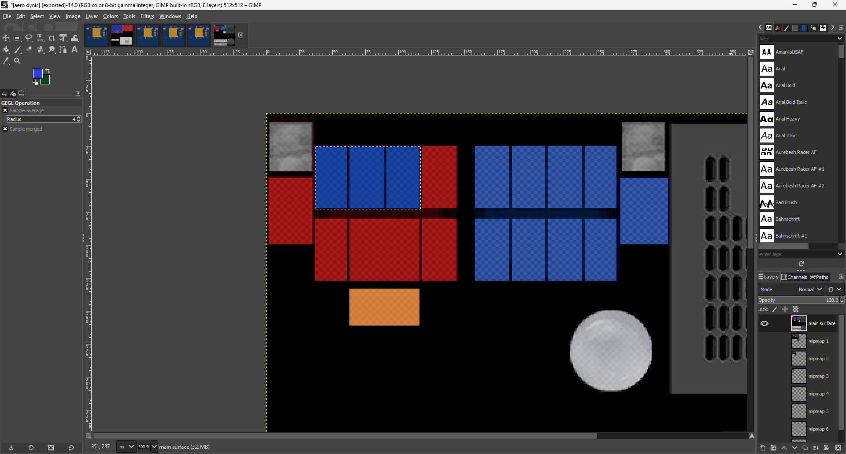This screenshot has width=846, height=454.
Task: Switch to the Channels tab
Action: tap(794, 277)
